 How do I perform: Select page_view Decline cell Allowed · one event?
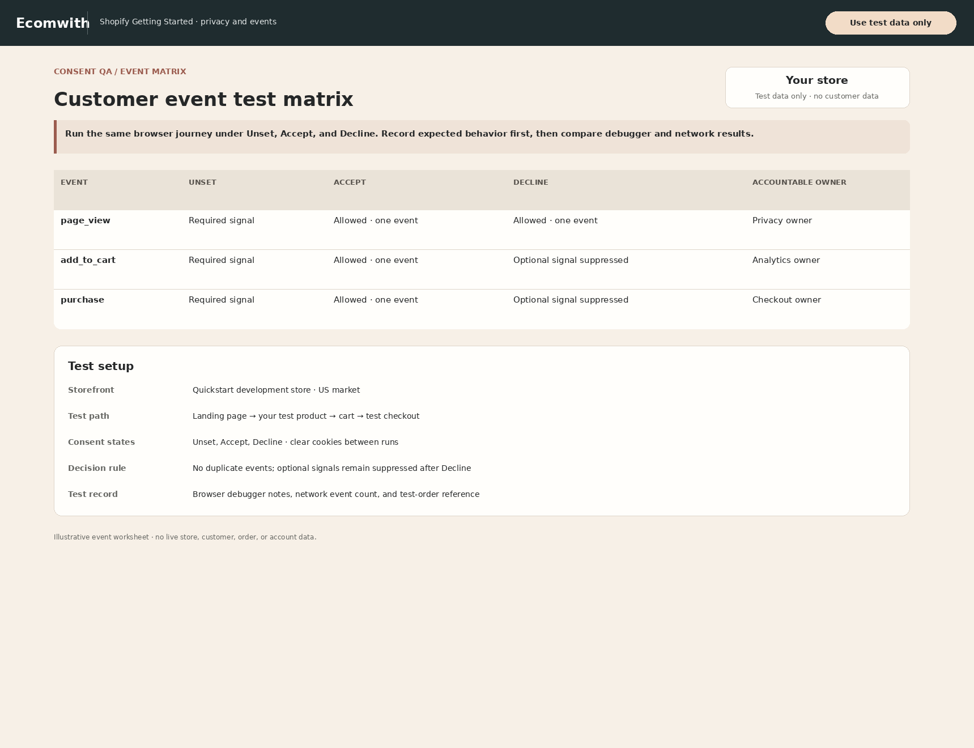pos(555,220)
